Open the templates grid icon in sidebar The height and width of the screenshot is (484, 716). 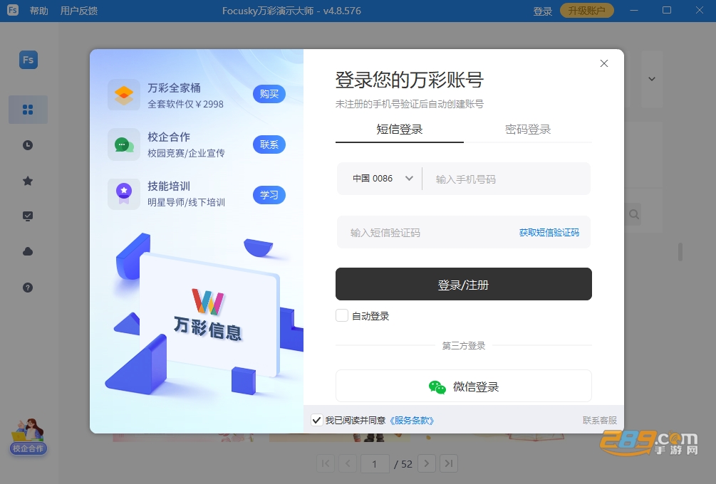(28, 110)
